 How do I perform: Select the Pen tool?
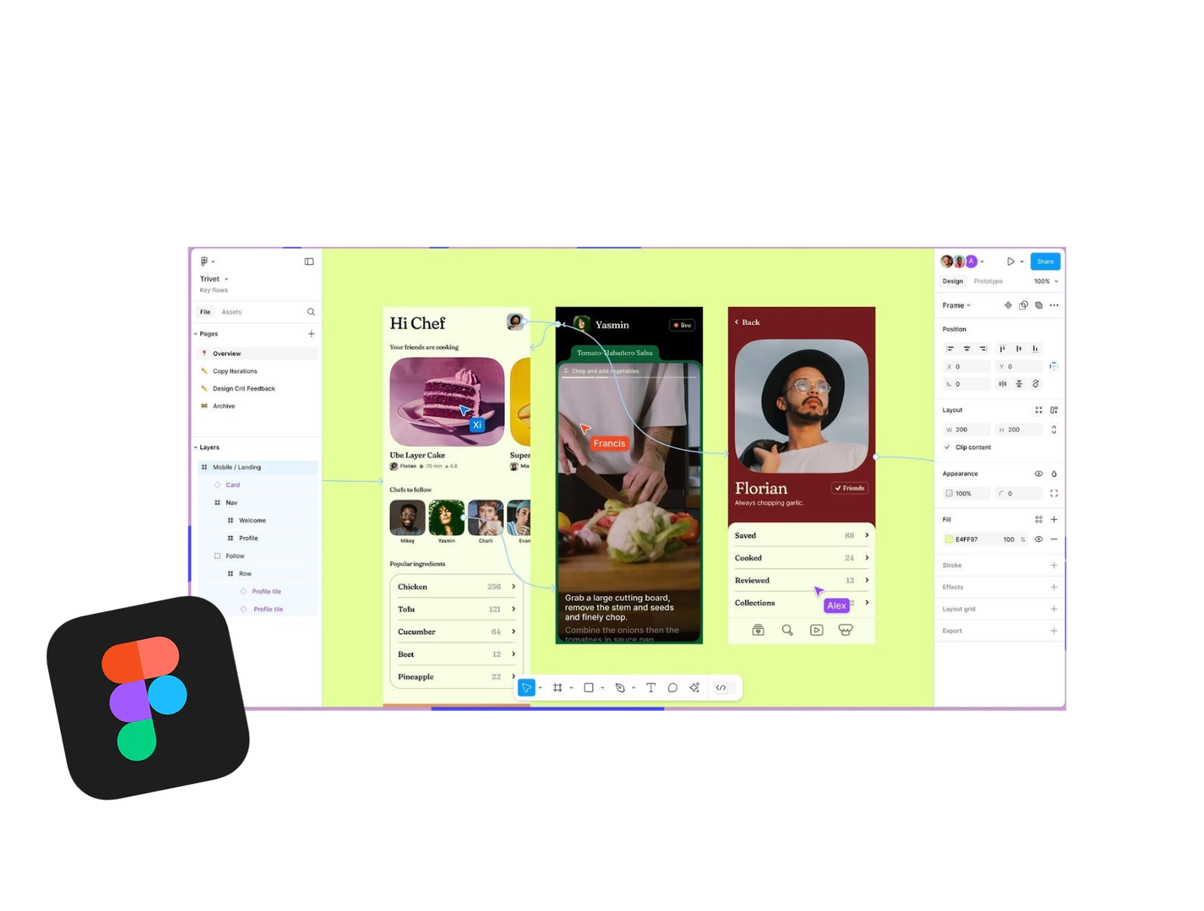pyautogui.click(x=620, y=688)
